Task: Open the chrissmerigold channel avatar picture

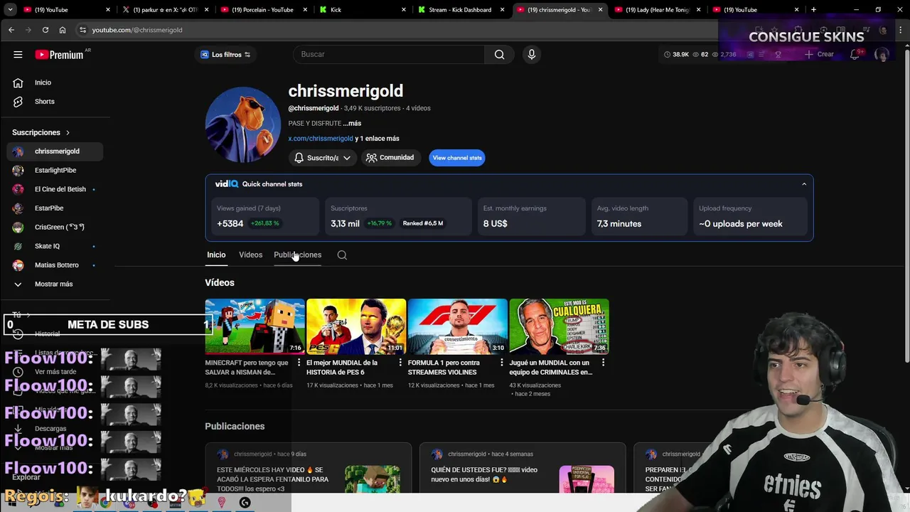Action: click(x=242, y=125)
